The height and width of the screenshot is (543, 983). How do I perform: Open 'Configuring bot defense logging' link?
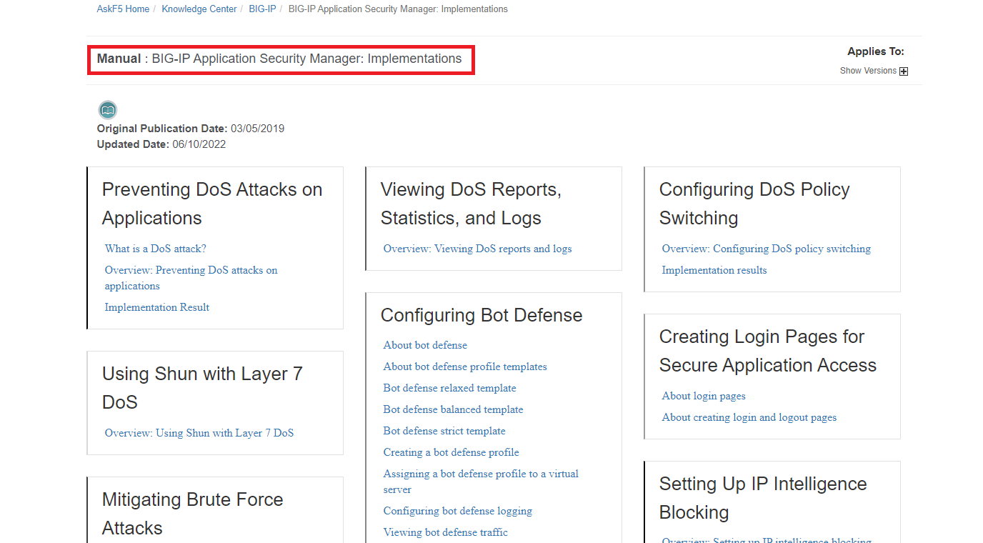[x=458, y=511]
